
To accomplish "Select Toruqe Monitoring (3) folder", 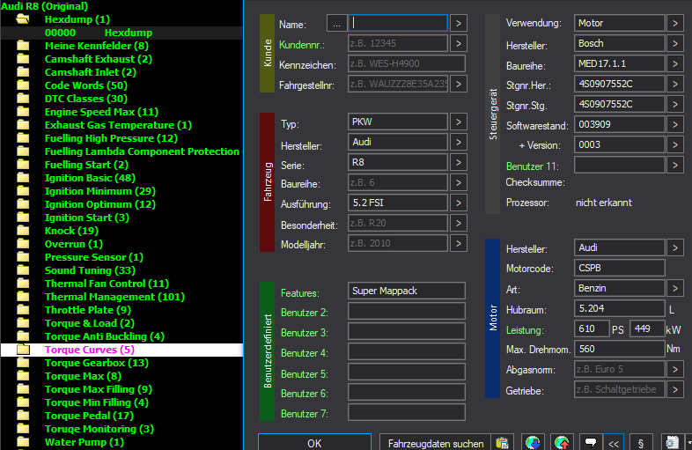I will tap(99, 429).
